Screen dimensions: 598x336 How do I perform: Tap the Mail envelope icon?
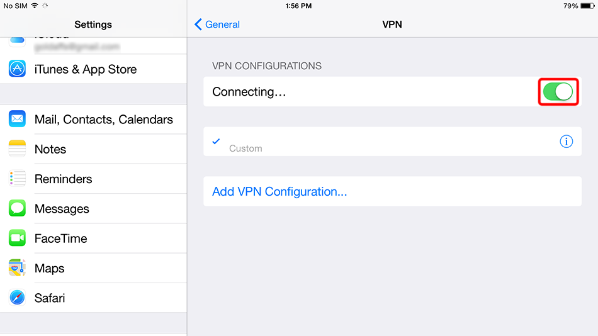[18, 119]
